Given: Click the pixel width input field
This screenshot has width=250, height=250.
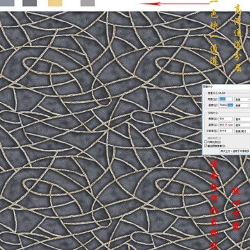Looking at the screenshot, I should [226, 99].
